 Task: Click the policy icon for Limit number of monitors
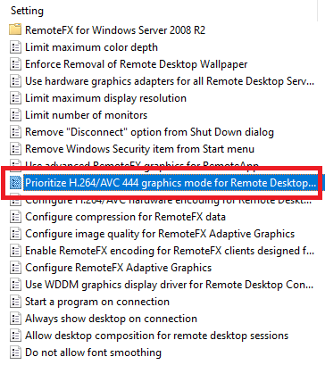tap(15, 115)
